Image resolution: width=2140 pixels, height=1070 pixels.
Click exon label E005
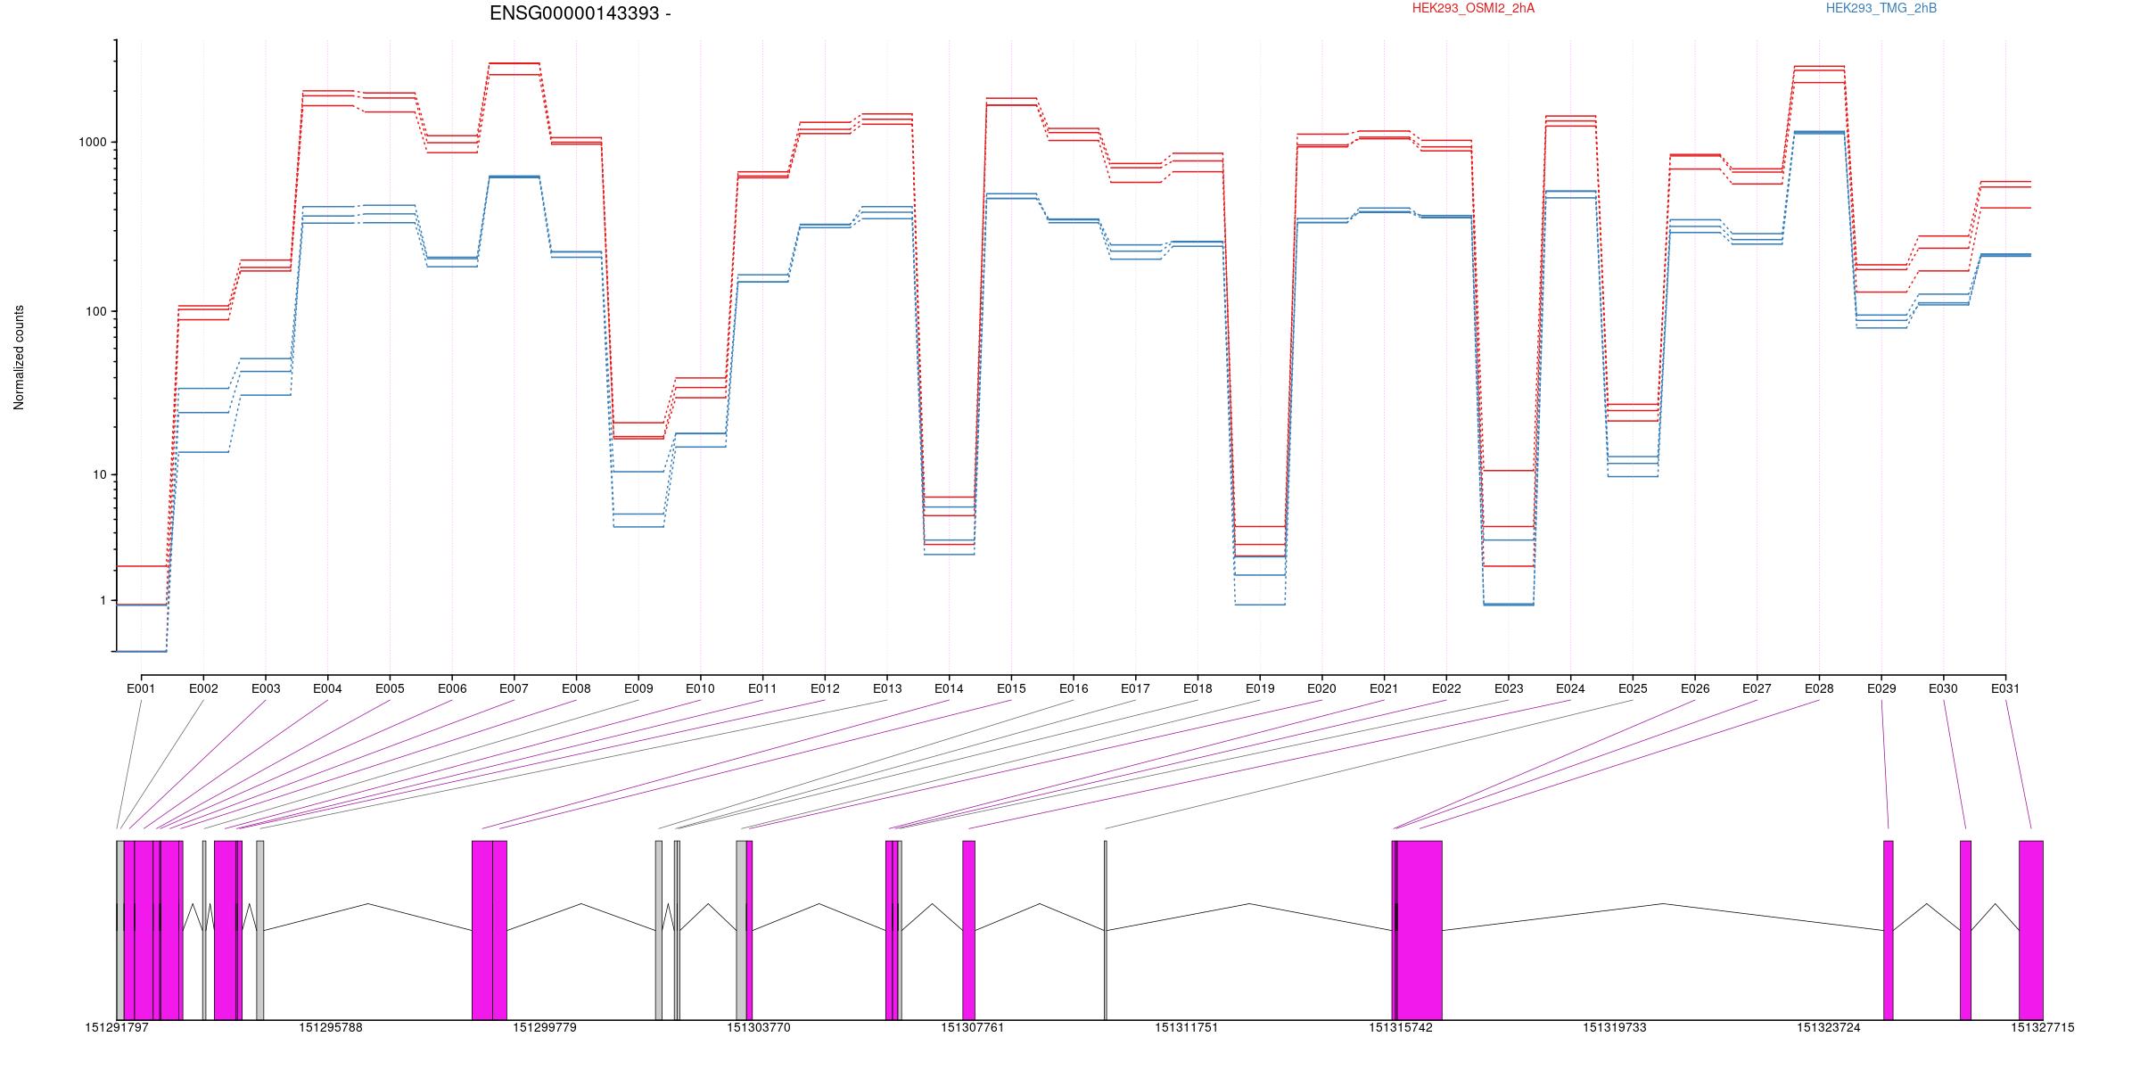click(390, 688)
